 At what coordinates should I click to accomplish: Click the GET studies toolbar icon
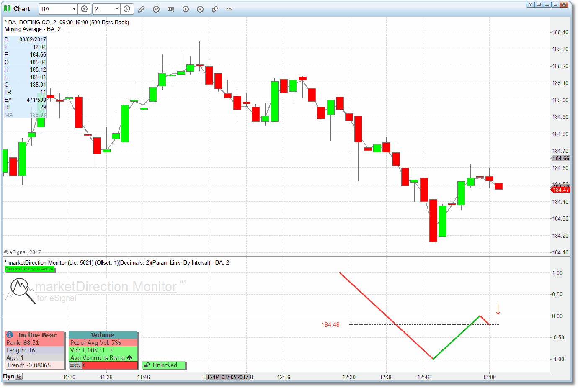coord(171,9)
